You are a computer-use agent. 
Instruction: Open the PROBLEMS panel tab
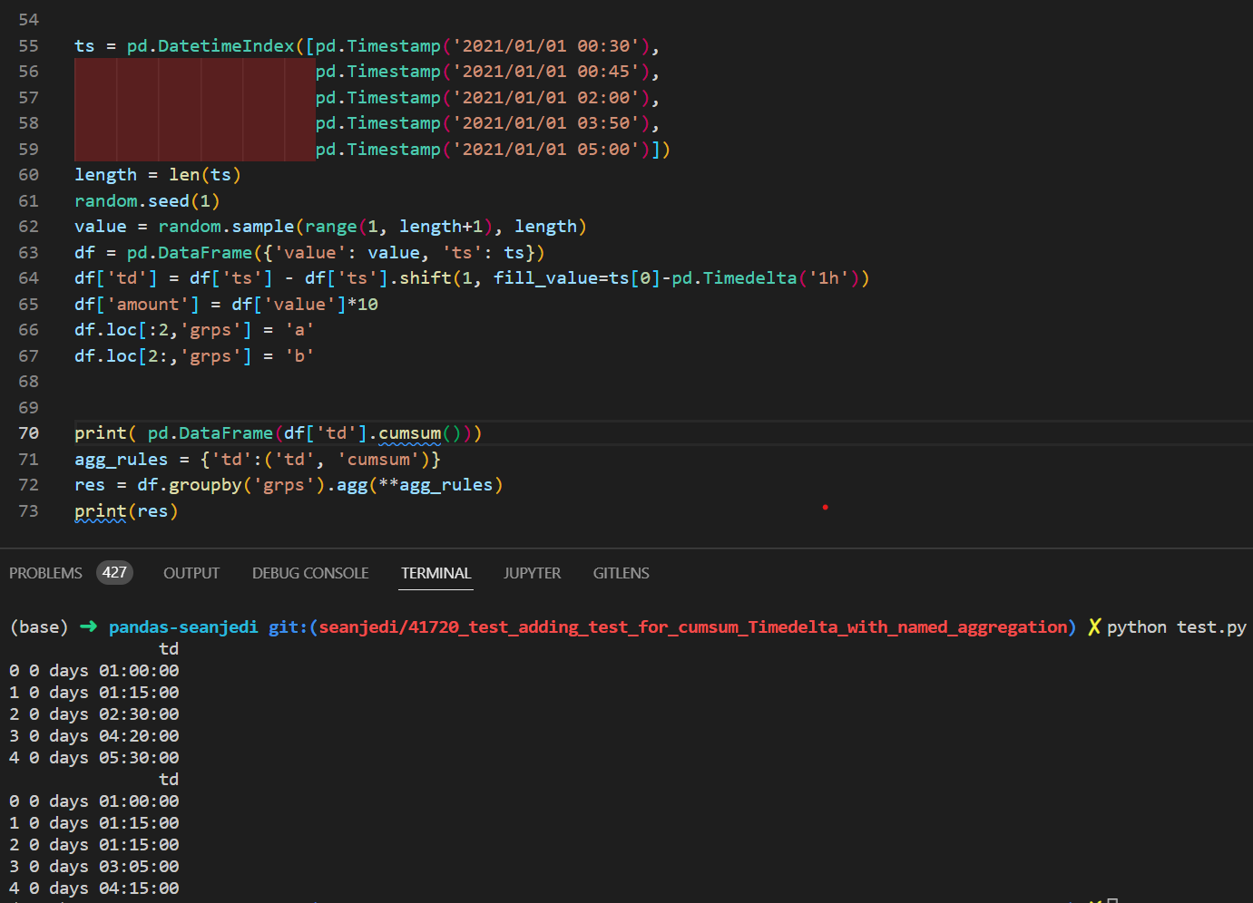click(x=45, y=573)
